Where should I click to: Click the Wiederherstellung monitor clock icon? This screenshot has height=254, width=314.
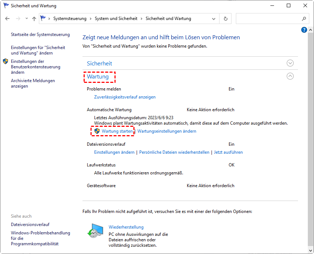tap(95, 231)
